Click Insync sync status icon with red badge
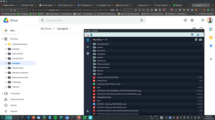 click(x=87, y=35)
